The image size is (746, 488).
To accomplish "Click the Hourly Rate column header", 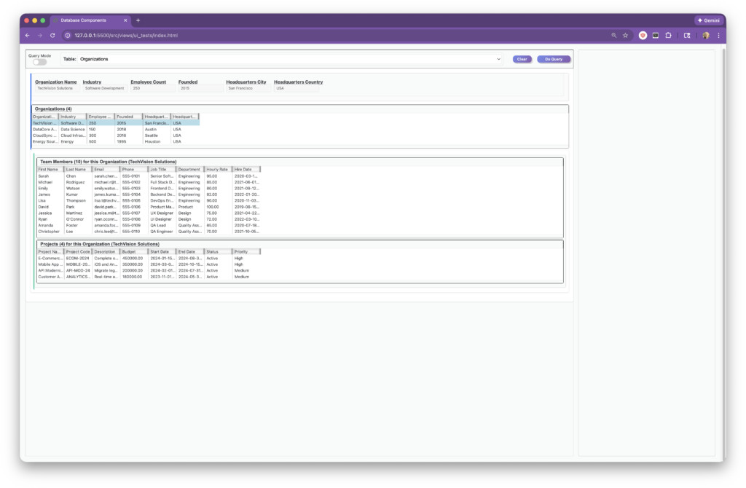I will click(218, 169).
